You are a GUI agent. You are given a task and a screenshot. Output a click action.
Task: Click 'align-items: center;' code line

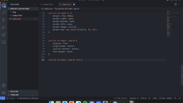[64, 46]
